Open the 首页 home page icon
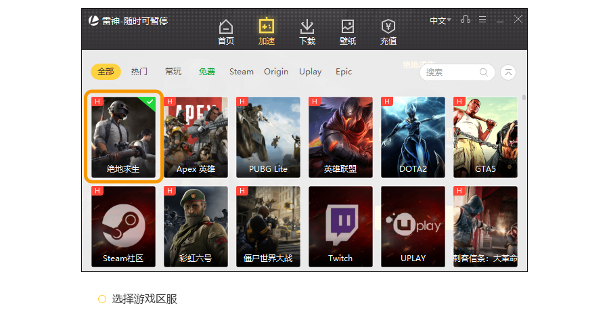The image size is (609, 318). [x=225, y=32]
